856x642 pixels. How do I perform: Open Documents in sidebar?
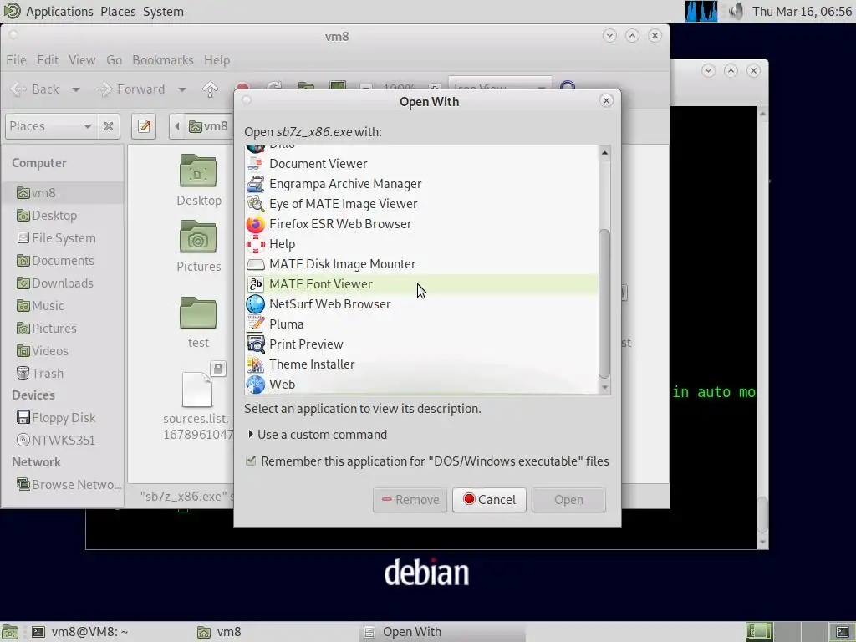pos(55,261)
